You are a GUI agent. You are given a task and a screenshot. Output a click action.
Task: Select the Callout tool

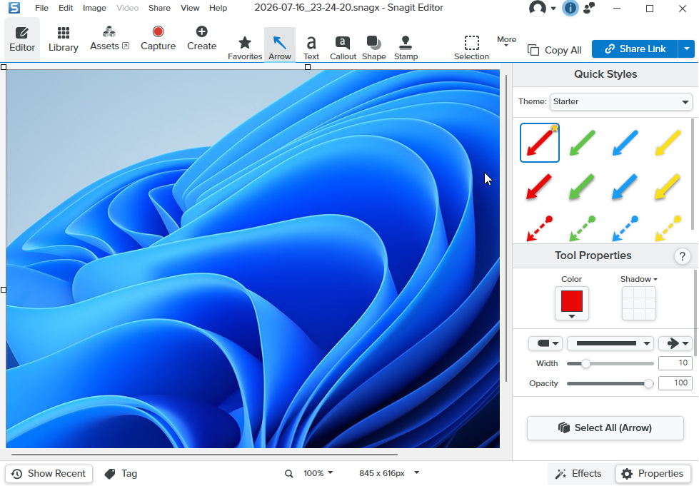click(343, 48)
